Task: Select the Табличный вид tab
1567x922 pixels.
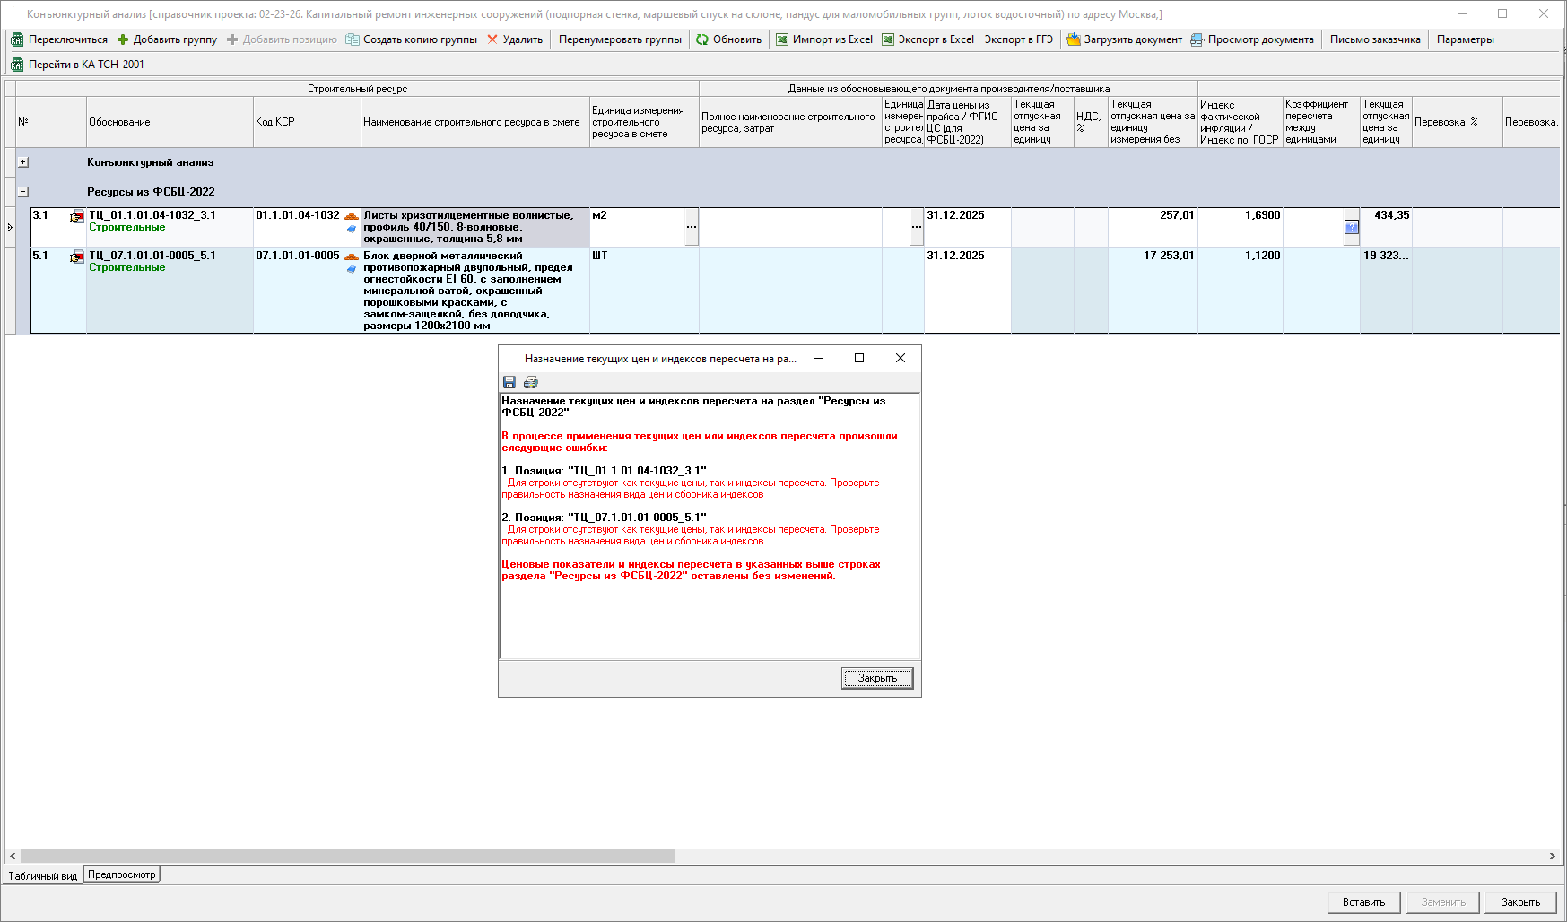Action: coord(42,876)
